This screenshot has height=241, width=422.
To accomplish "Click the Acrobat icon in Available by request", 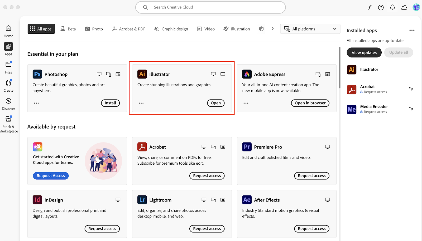I will click(142, 147).
